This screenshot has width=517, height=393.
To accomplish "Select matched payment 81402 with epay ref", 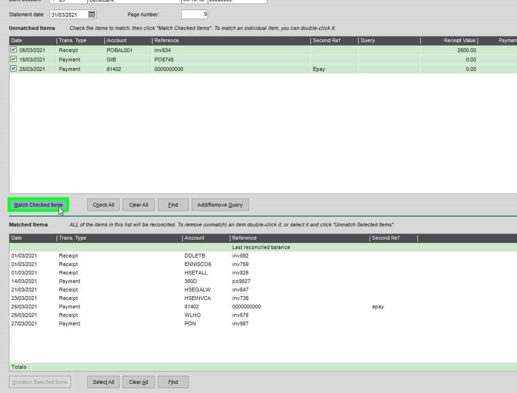I will point(263,307).
